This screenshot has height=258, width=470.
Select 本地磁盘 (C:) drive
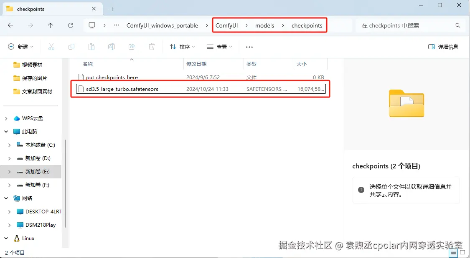coord(40,145)
